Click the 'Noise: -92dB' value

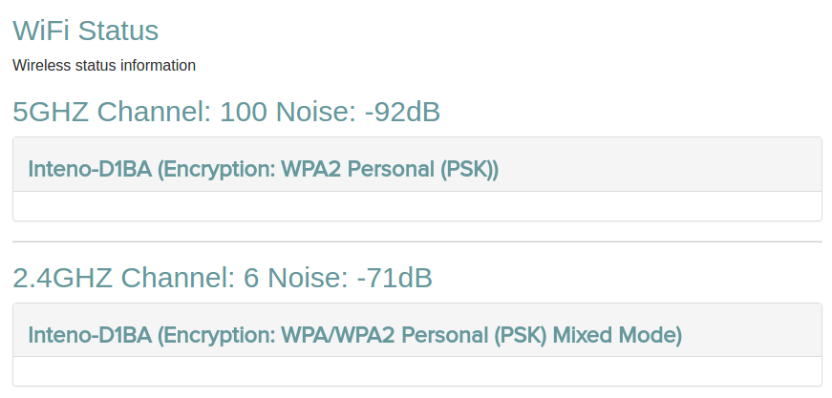point(358,113)
